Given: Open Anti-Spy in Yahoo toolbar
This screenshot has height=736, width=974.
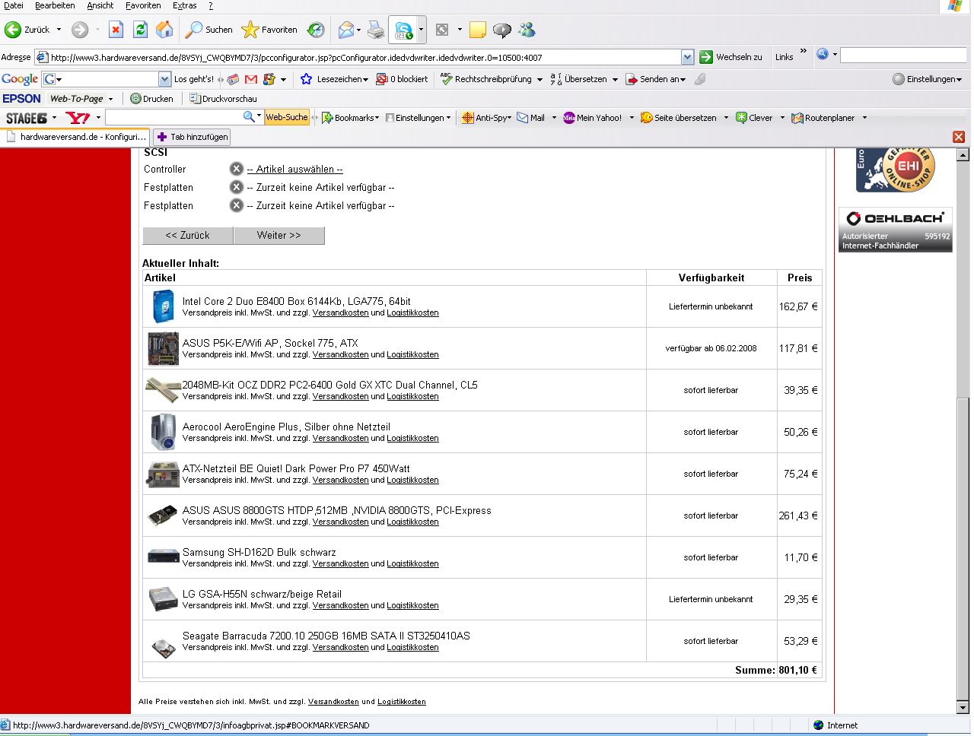Looking at the screenshot, I should [486, 118].
